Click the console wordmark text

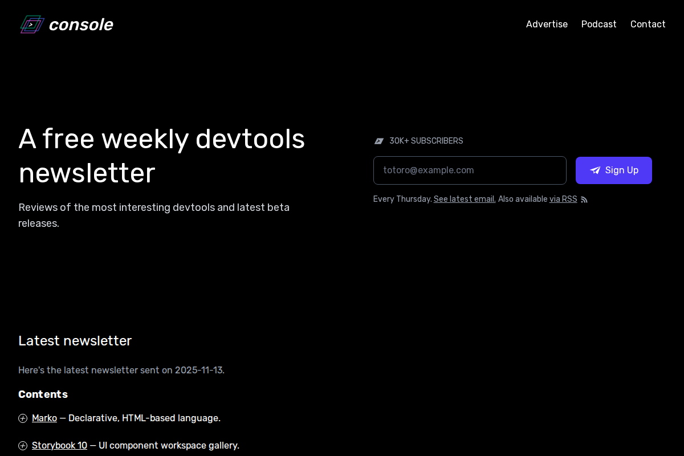[x=81, y=25]
